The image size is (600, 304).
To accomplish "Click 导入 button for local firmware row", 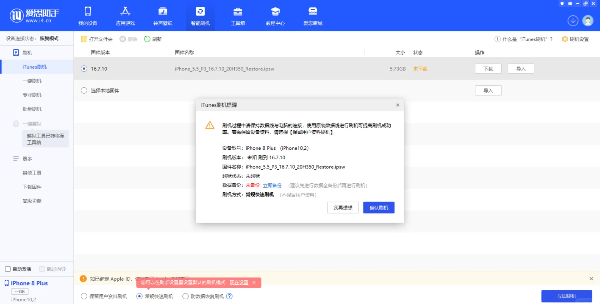I will point(488,90).
